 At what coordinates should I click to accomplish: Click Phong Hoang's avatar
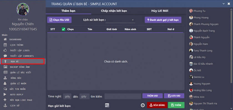[x=191, y=17]
